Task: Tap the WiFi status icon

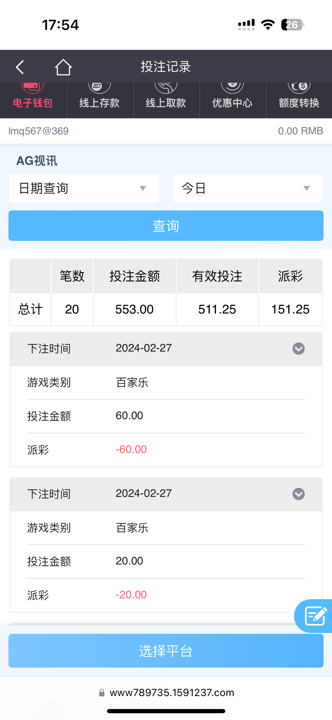Action: (x=268, y=25)
